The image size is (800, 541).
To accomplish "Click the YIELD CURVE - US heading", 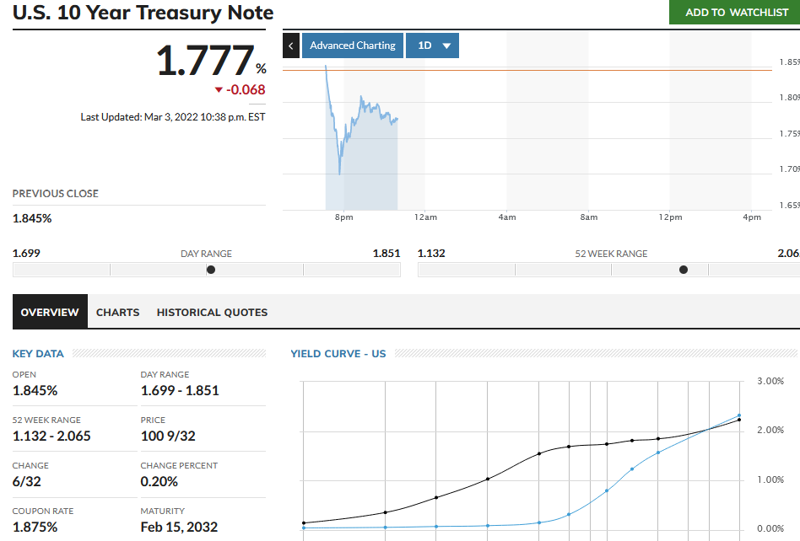I will click(338, 354).
